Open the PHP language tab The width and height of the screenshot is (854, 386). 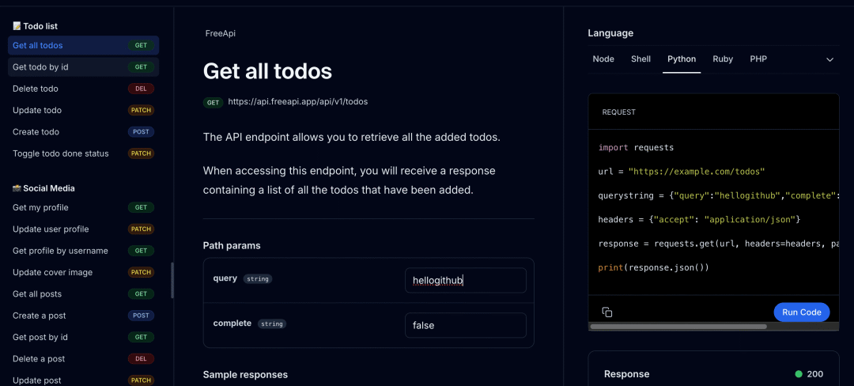pos(758,59)
